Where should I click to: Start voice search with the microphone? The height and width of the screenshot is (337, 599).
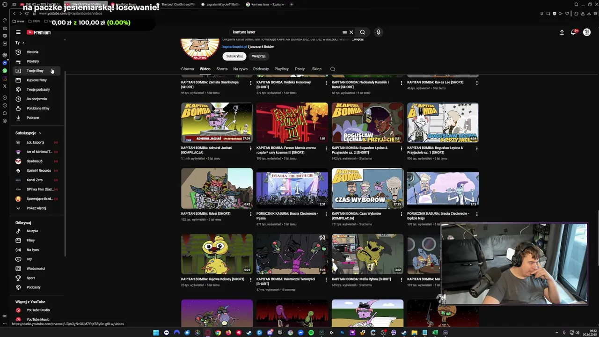click(379, 32)
